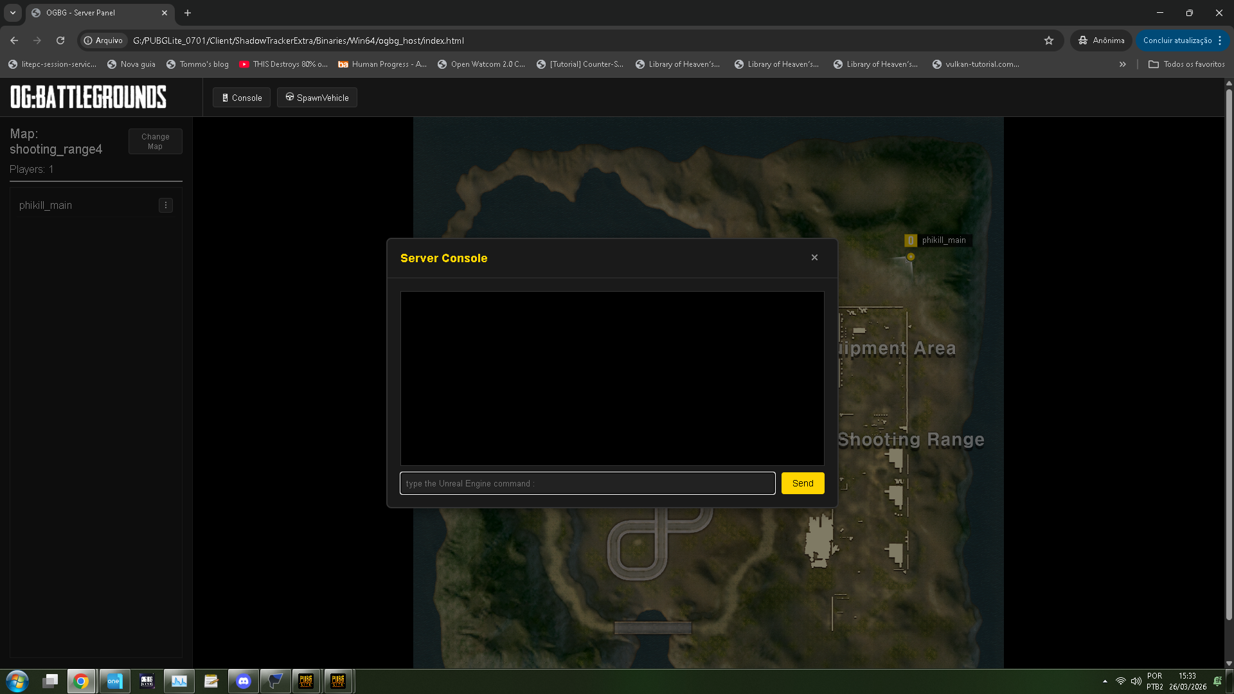Reload the current page
1234x694 pixels.
(x=60, y=40)
